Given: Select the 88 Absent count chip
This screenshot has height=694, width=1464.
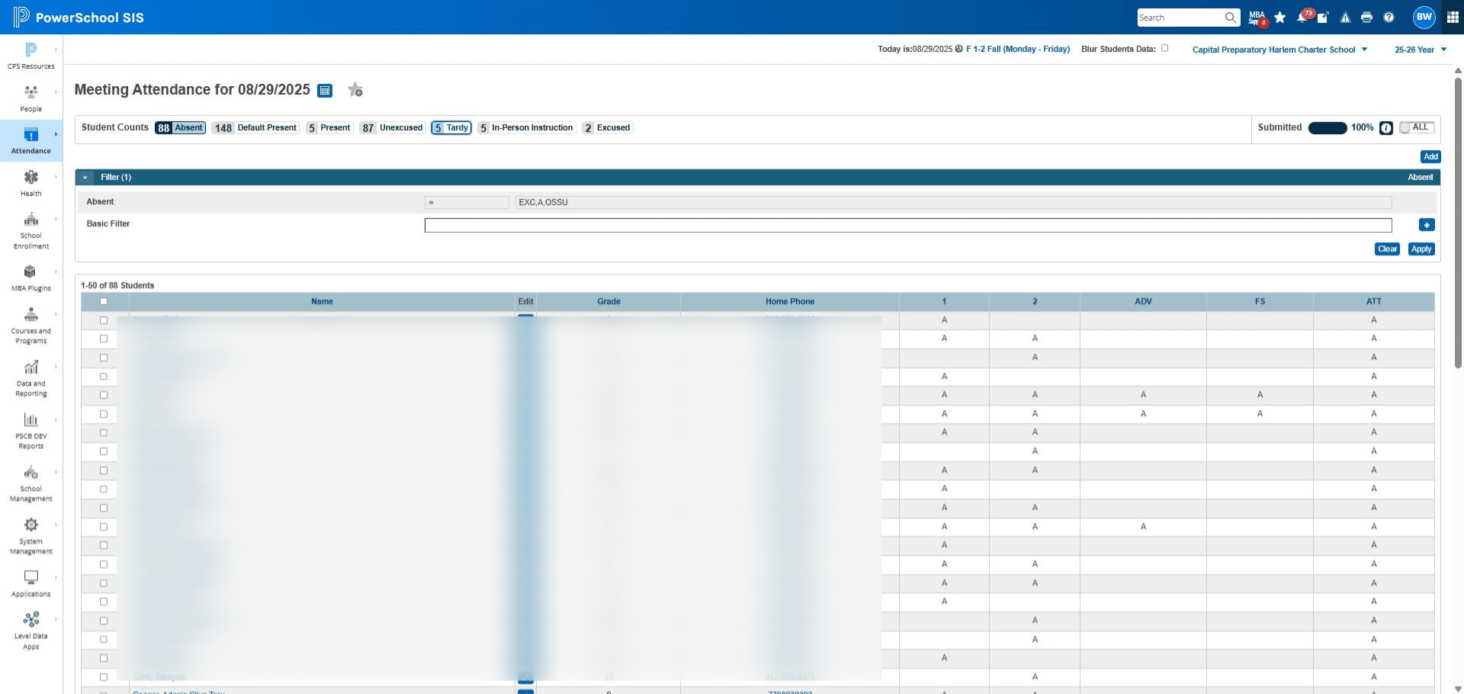Looking at the screenshot, I should 180,128.
